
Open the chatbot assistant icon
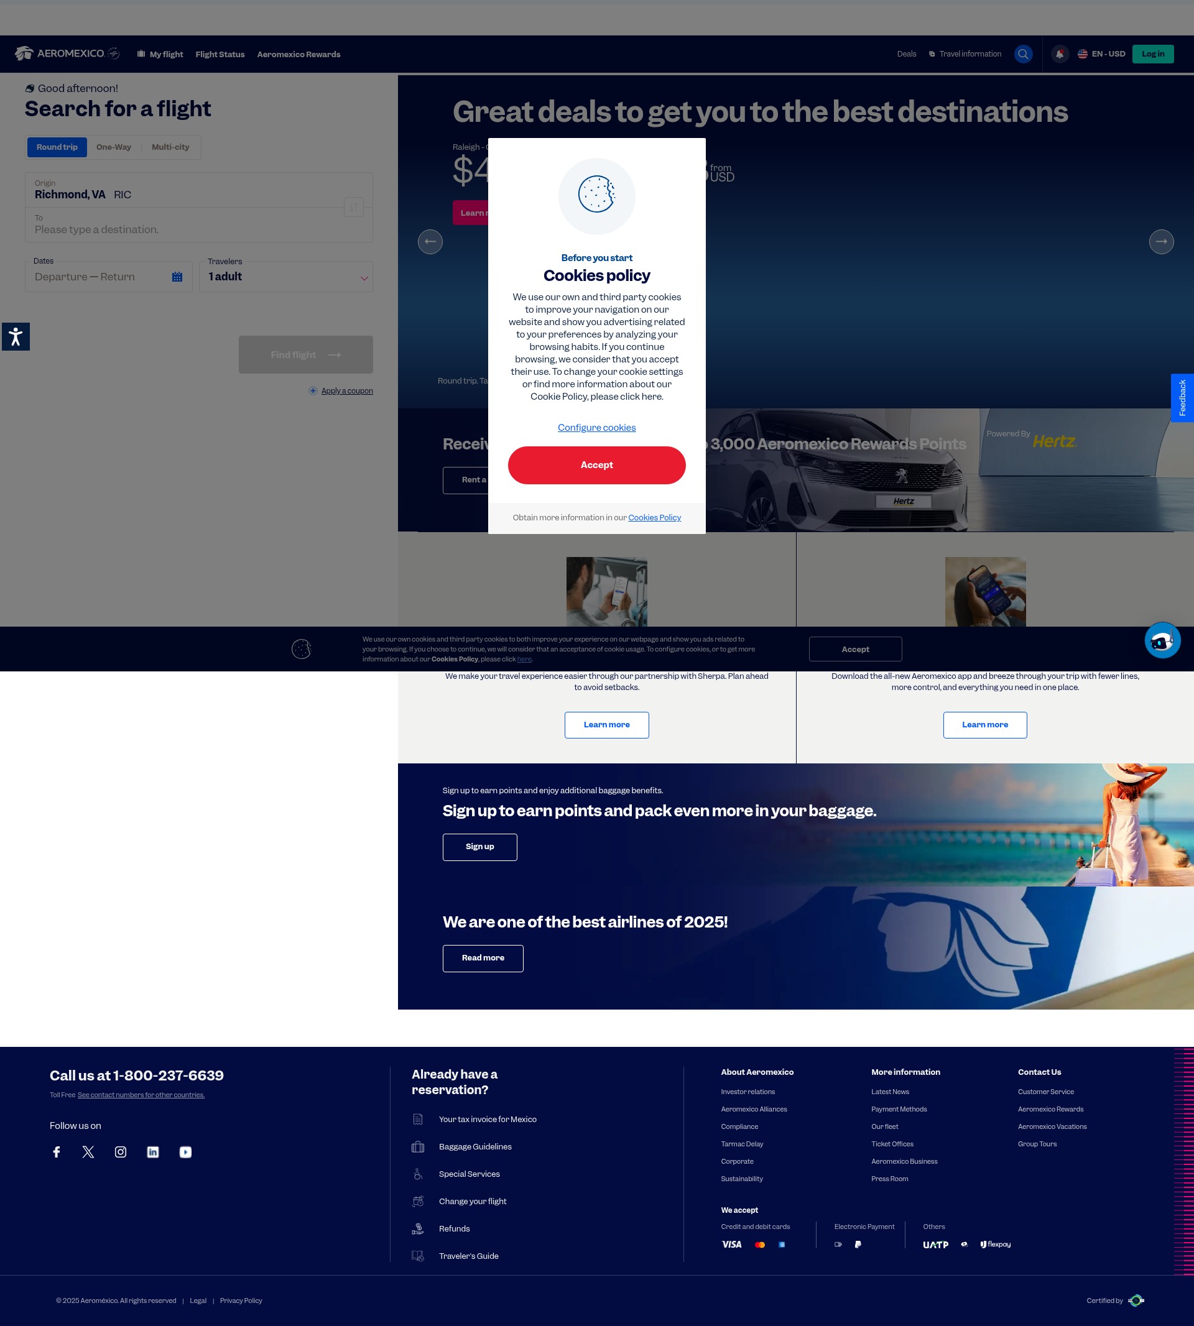point(1162,640)
